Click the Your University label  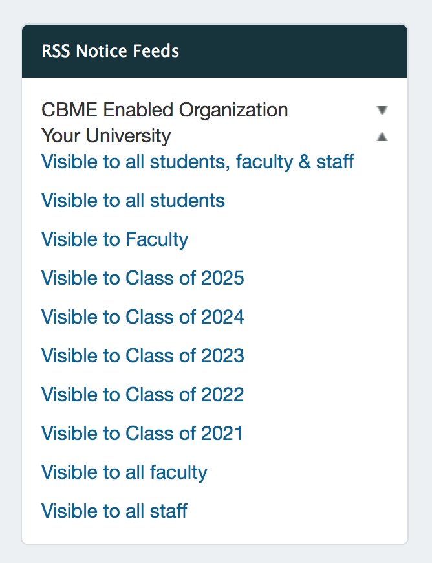tap(106, 136)
